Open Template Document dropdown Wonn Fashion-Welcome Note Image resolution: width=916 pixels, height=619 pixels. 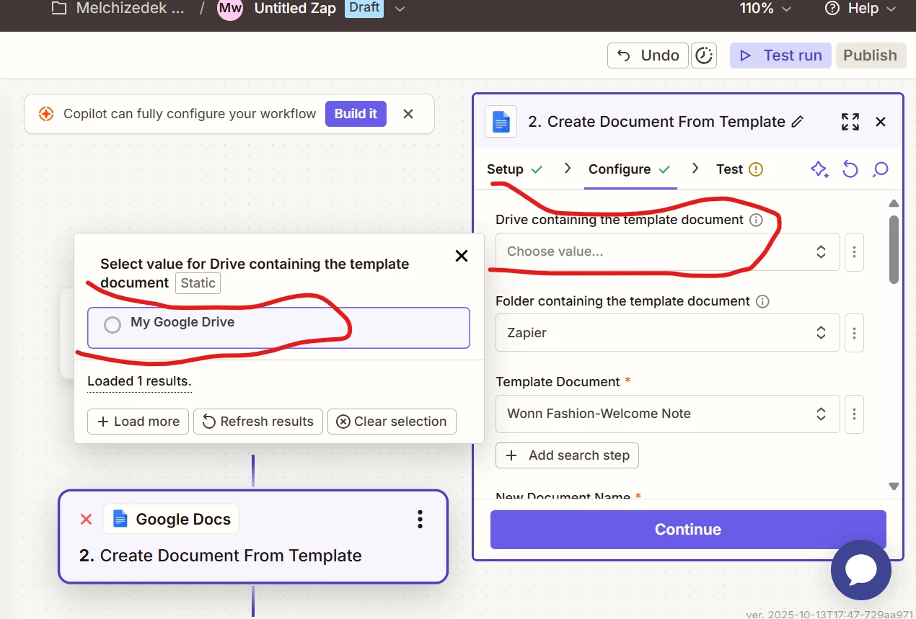click(x=667, y=414)
